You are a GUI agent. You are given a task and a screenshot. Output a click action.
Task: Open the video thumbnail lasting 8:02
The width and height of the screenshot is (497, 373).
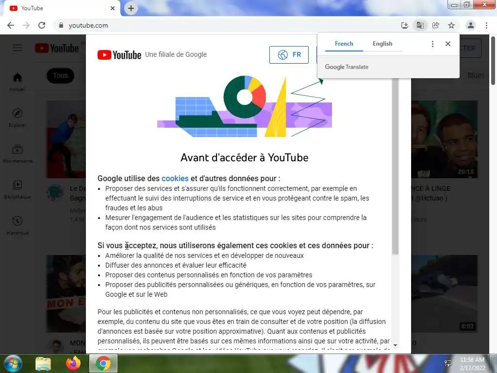pos(445,293)
